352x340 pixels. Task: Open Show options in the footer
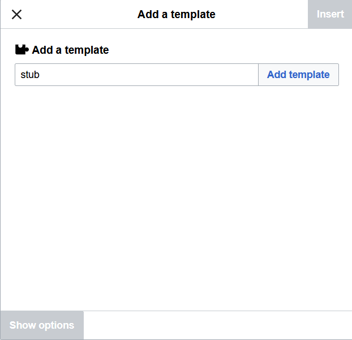[42, 325]
